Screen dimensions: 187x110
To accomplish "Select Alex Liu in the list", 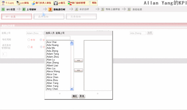I will (x=51, y=68).
